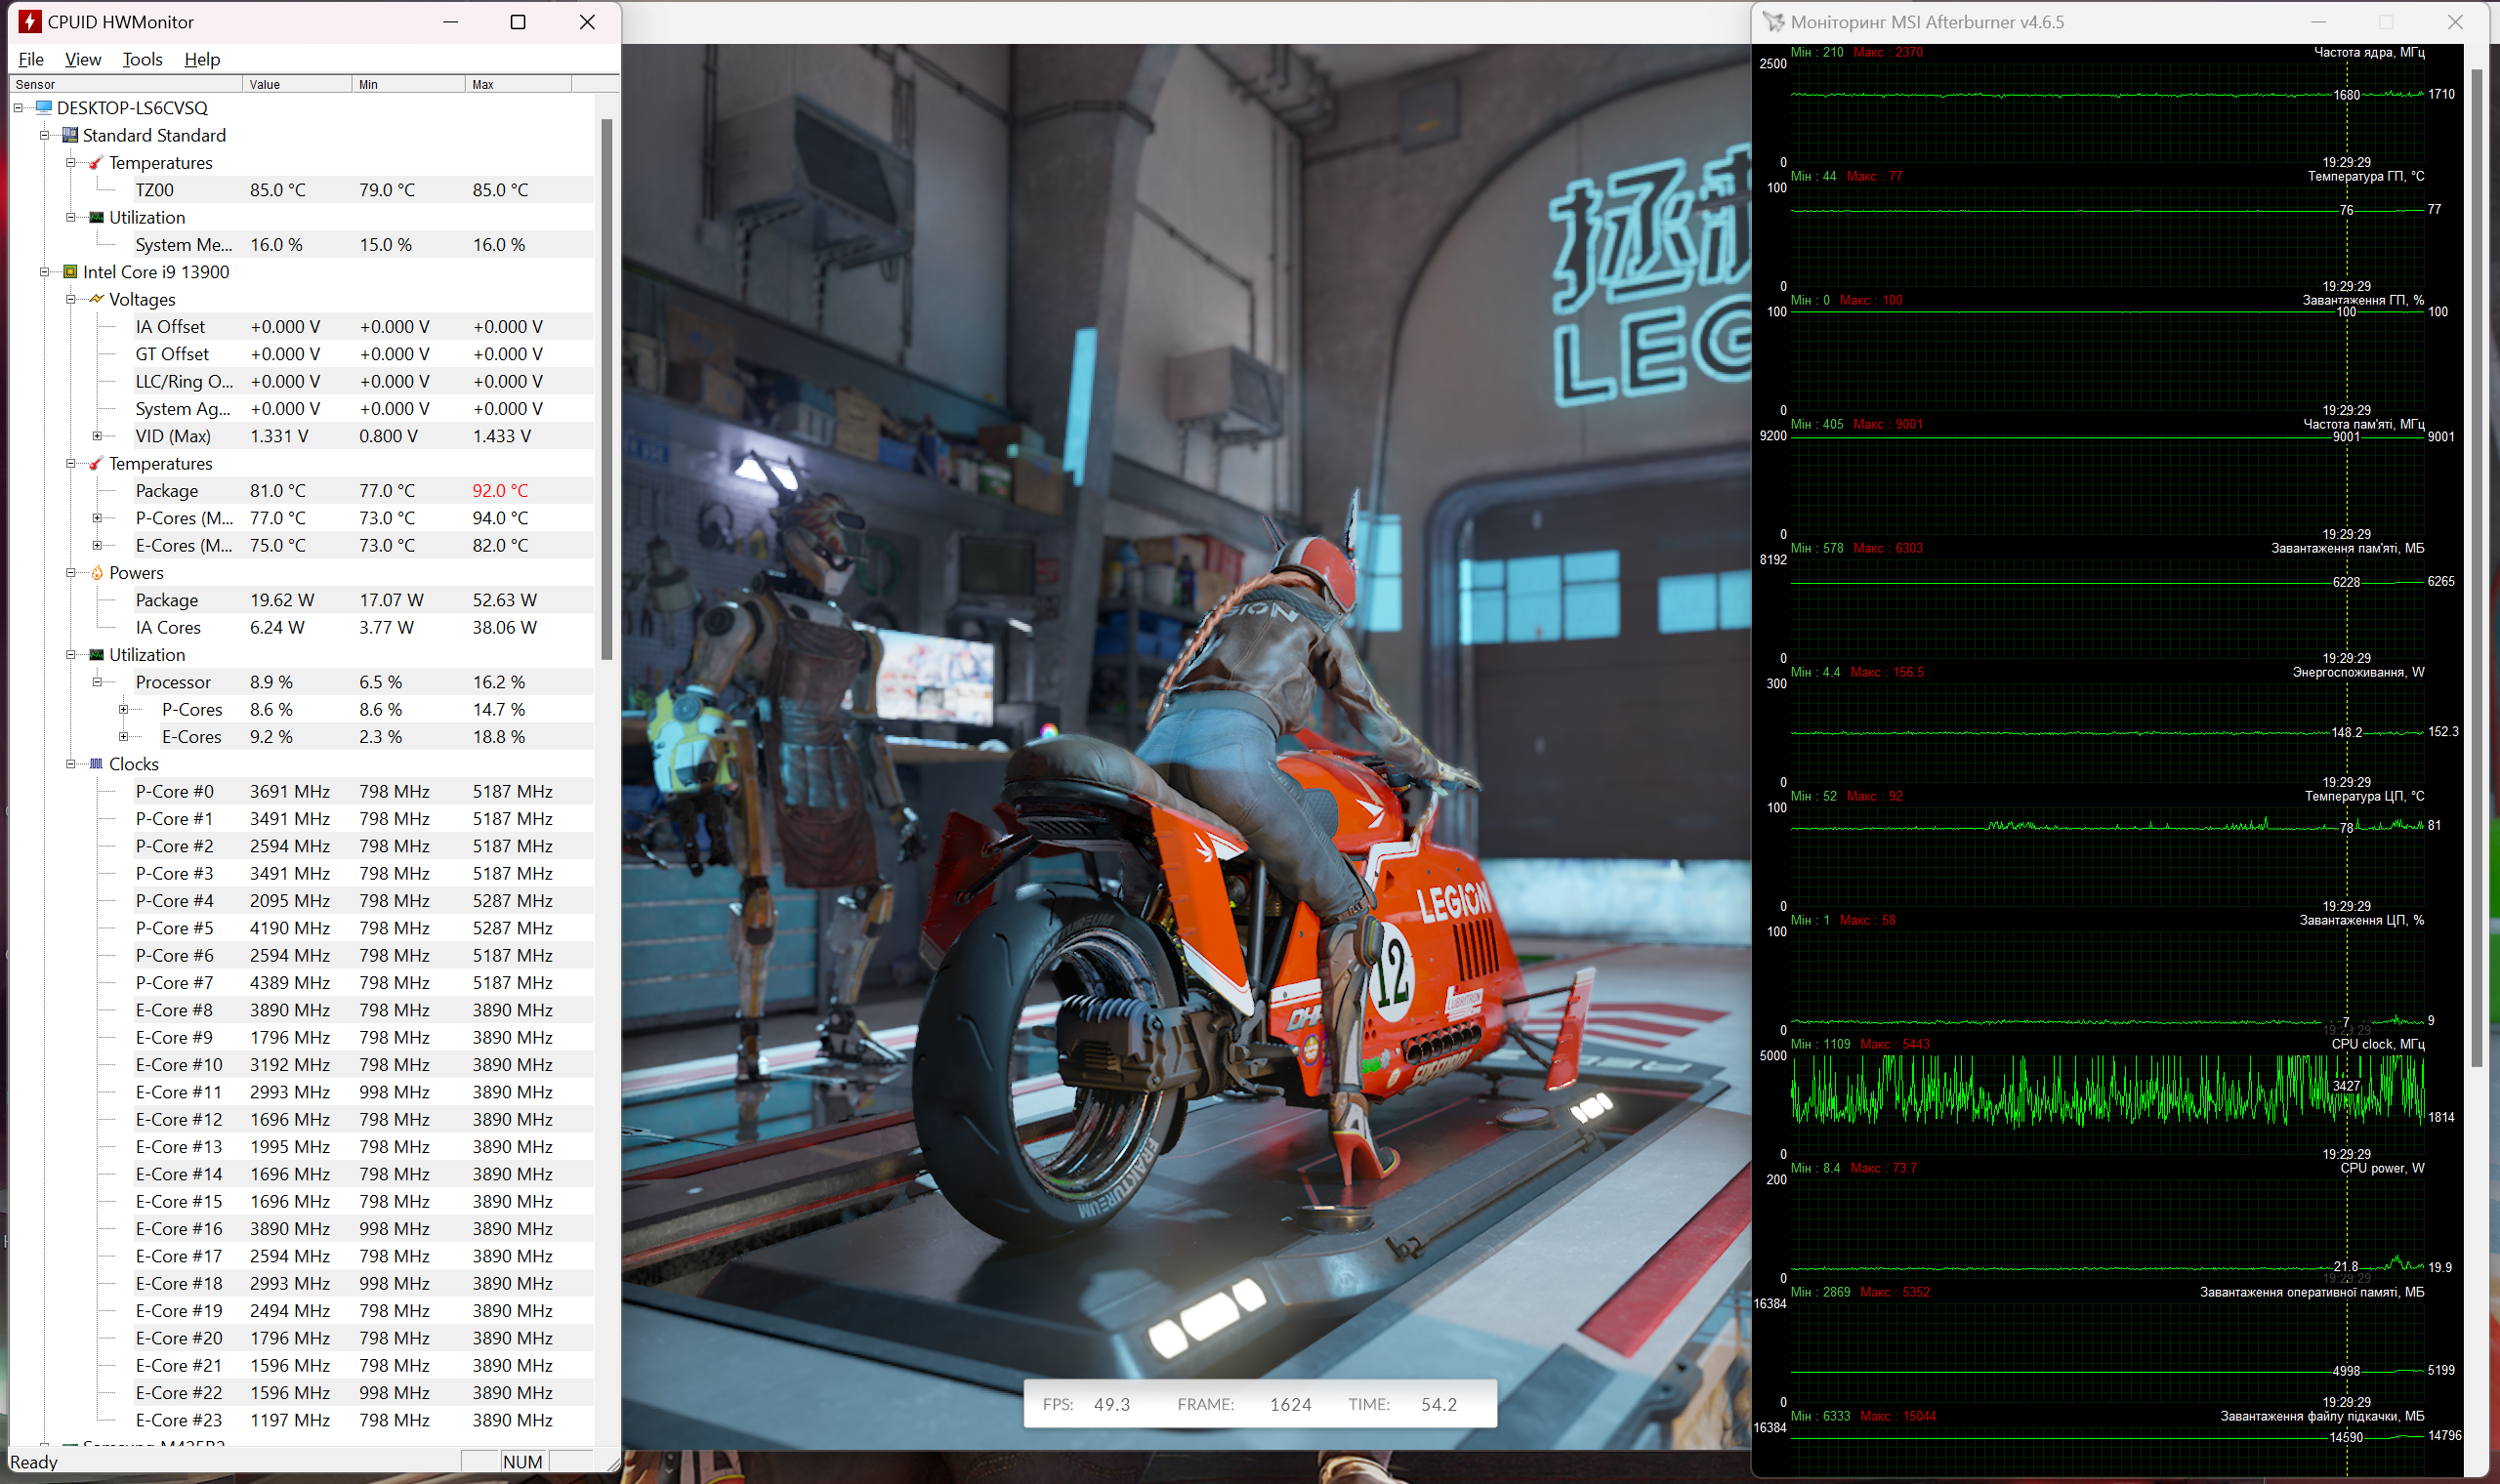Expand the P-Cores temperature entry
This screenshot has width=2500, height=1484.
pos(97,518)
